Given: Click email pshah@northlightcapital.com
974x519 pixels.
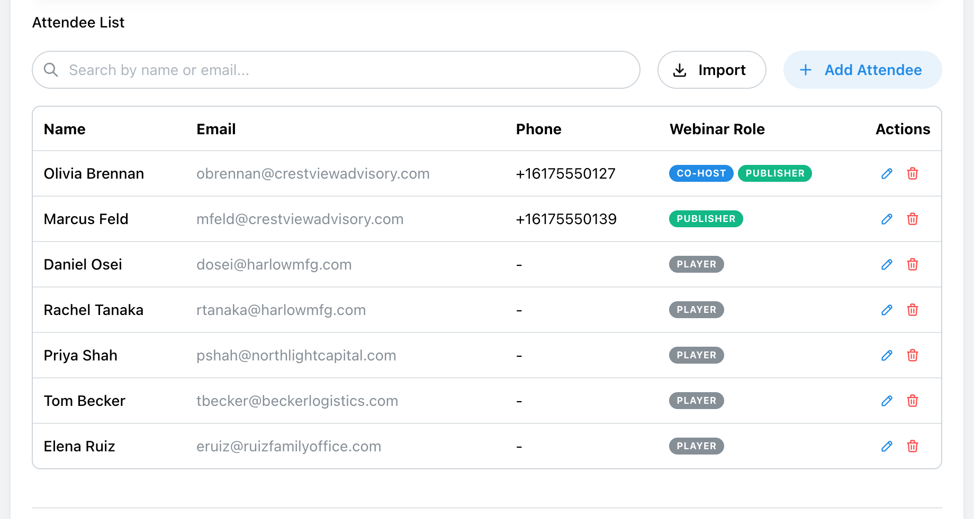Looking at the screenshot, I should 296,355.
